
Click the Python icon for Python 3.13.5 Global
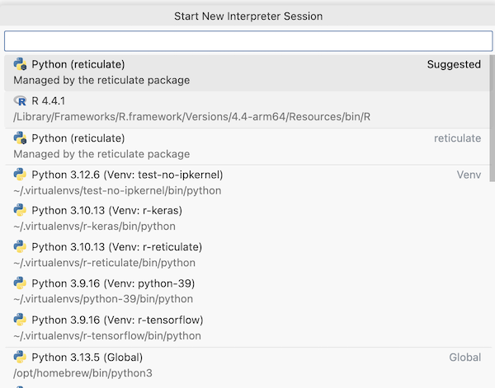pos(21,358)
